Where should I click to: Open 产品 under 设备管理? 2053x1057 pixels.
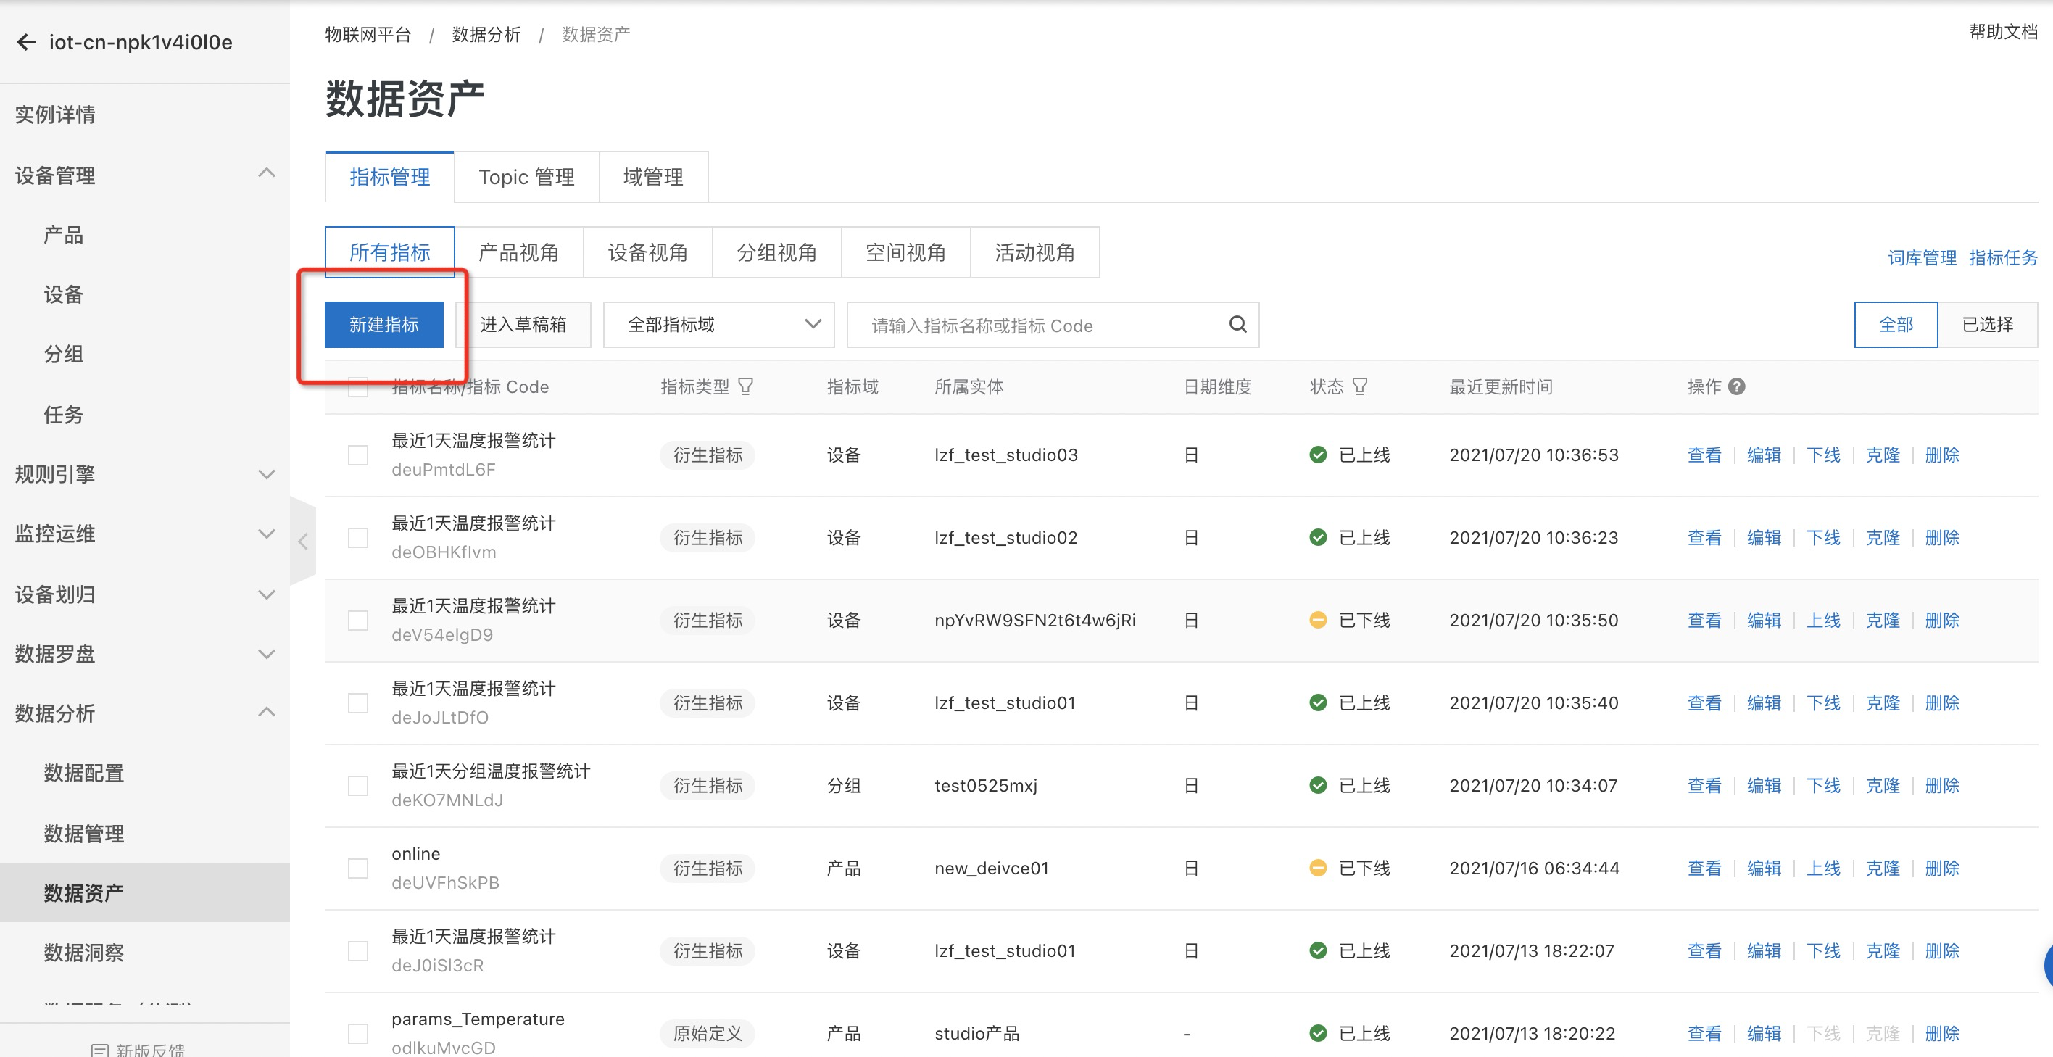click(64, 235)
